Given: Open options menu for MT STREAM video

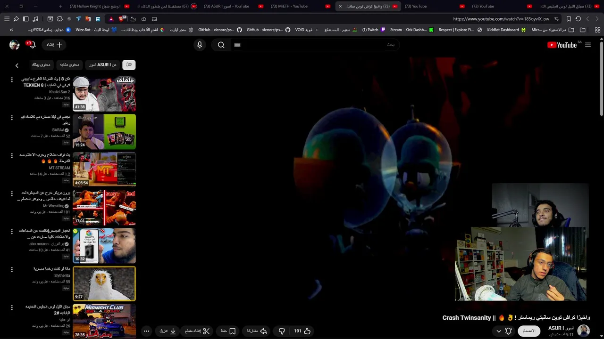Looking at the screenshot, I should click(12, 155).
